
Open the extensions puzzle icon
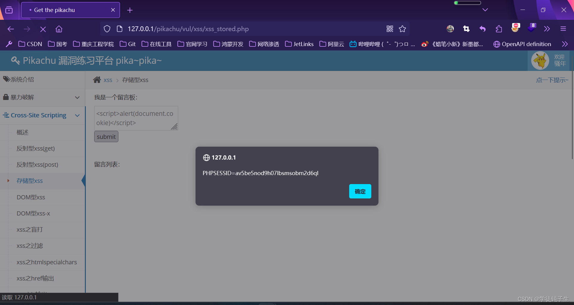pos(499,29)
